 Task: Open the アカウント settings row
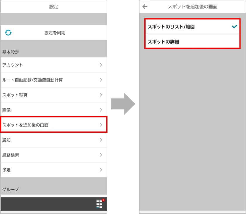(x=54, y=65)
